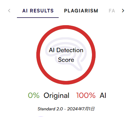
Task: Open the PLAGIARISM tab
Action: coord(81,11)
